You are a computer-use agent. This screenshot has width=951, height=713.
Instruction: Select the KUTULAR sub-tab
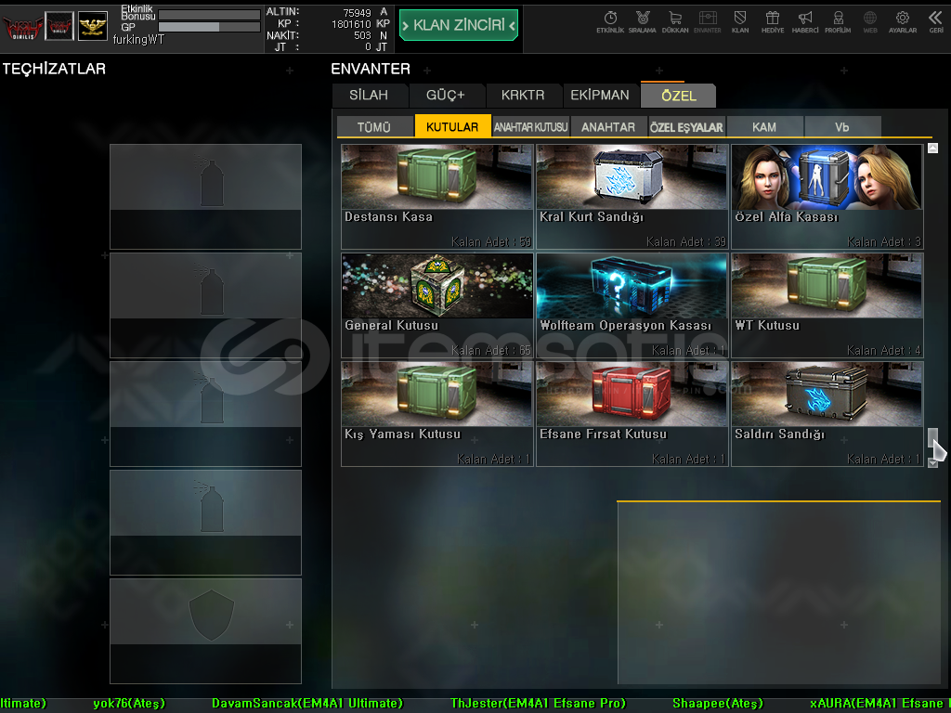(x=452, y=126)
